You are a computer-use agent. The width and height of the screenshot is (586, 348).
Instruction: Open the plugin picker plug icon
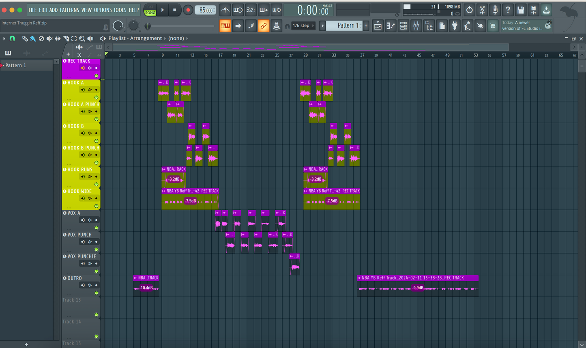455,26
